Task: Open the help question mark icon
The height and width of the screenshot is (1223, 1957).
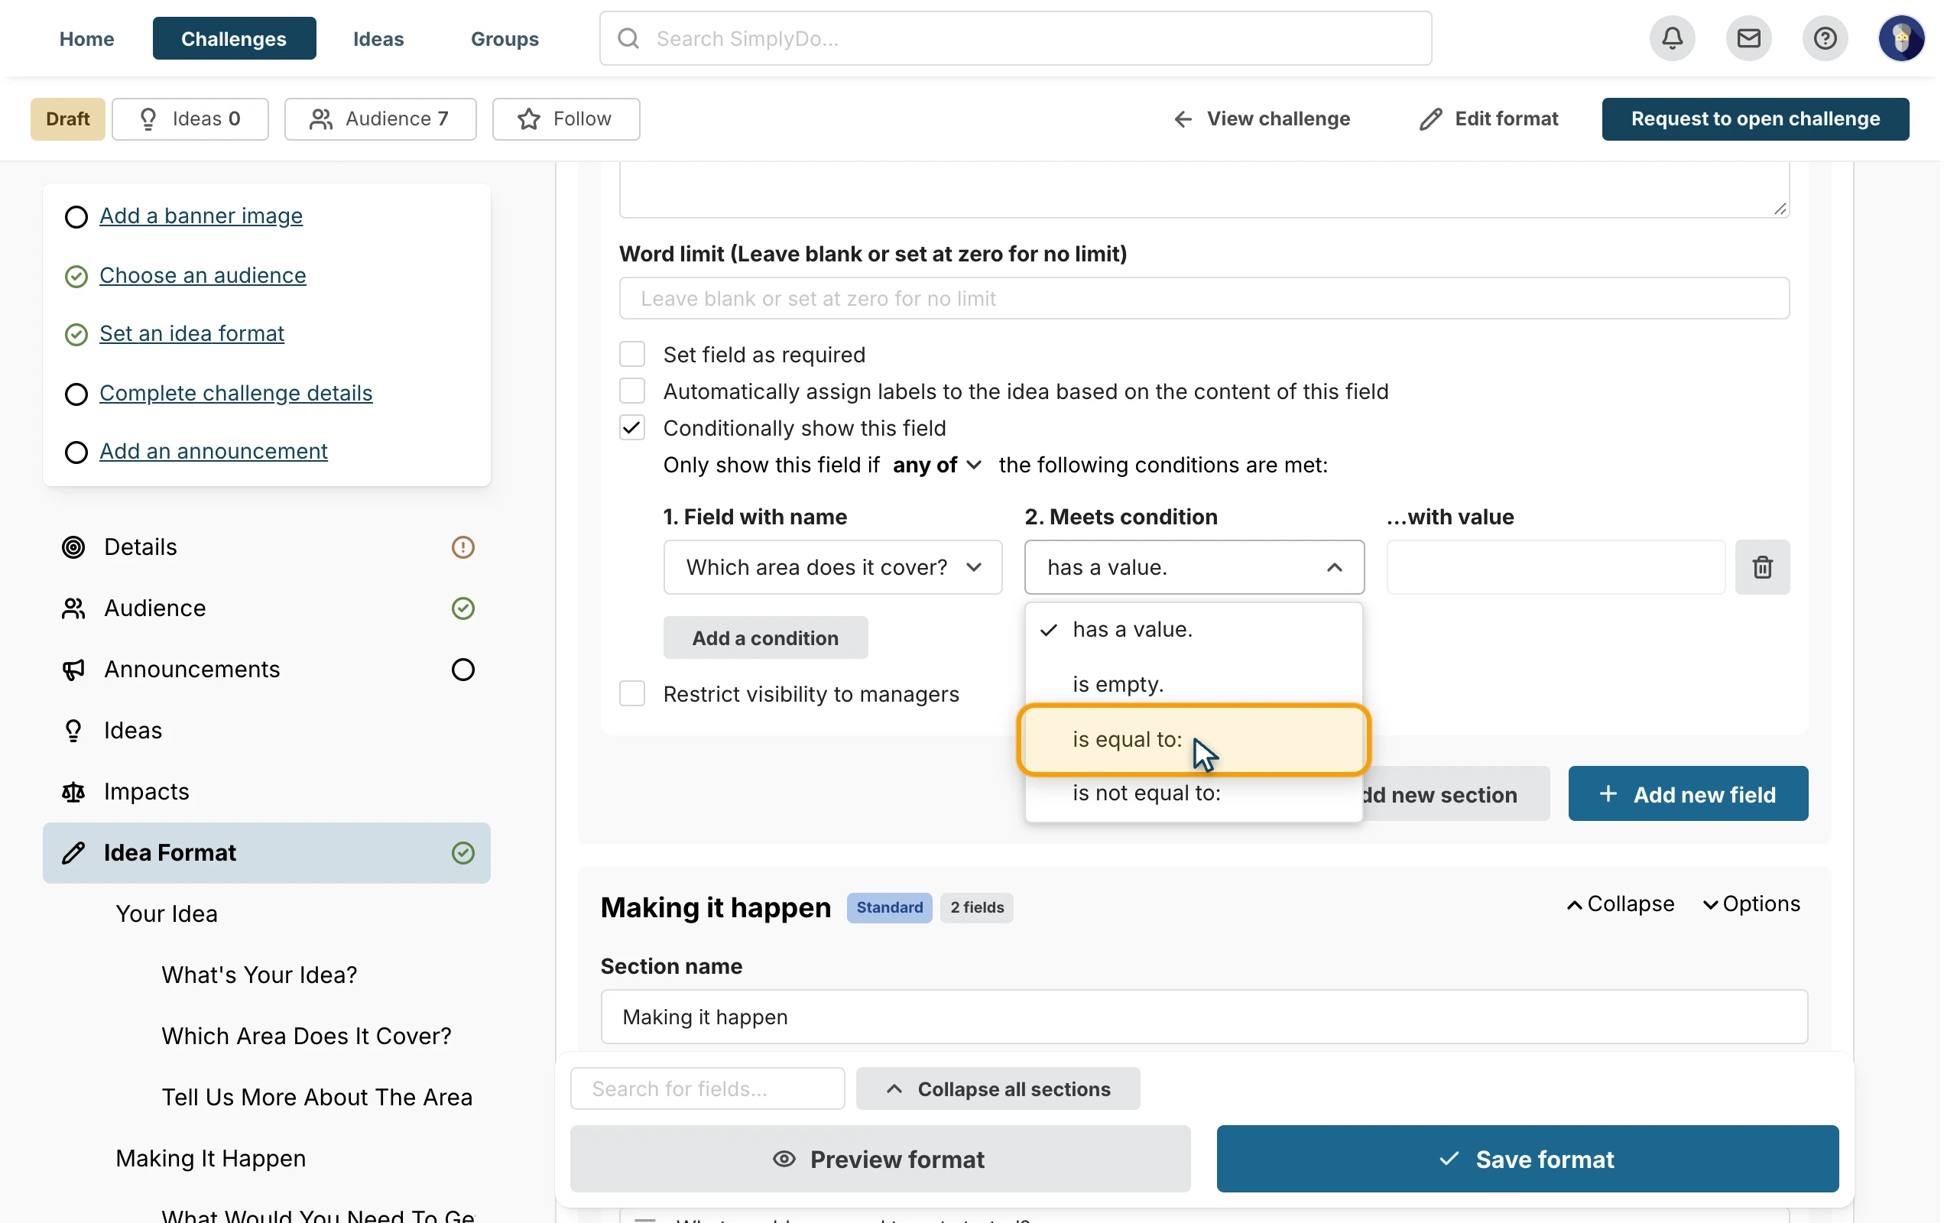Action: tap(1825, 38)
